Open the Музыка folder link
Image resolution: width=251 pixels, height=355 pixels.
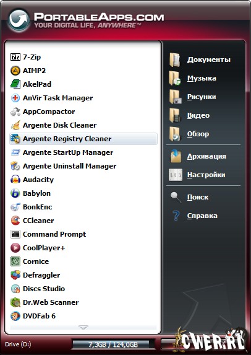click(202, 78)
